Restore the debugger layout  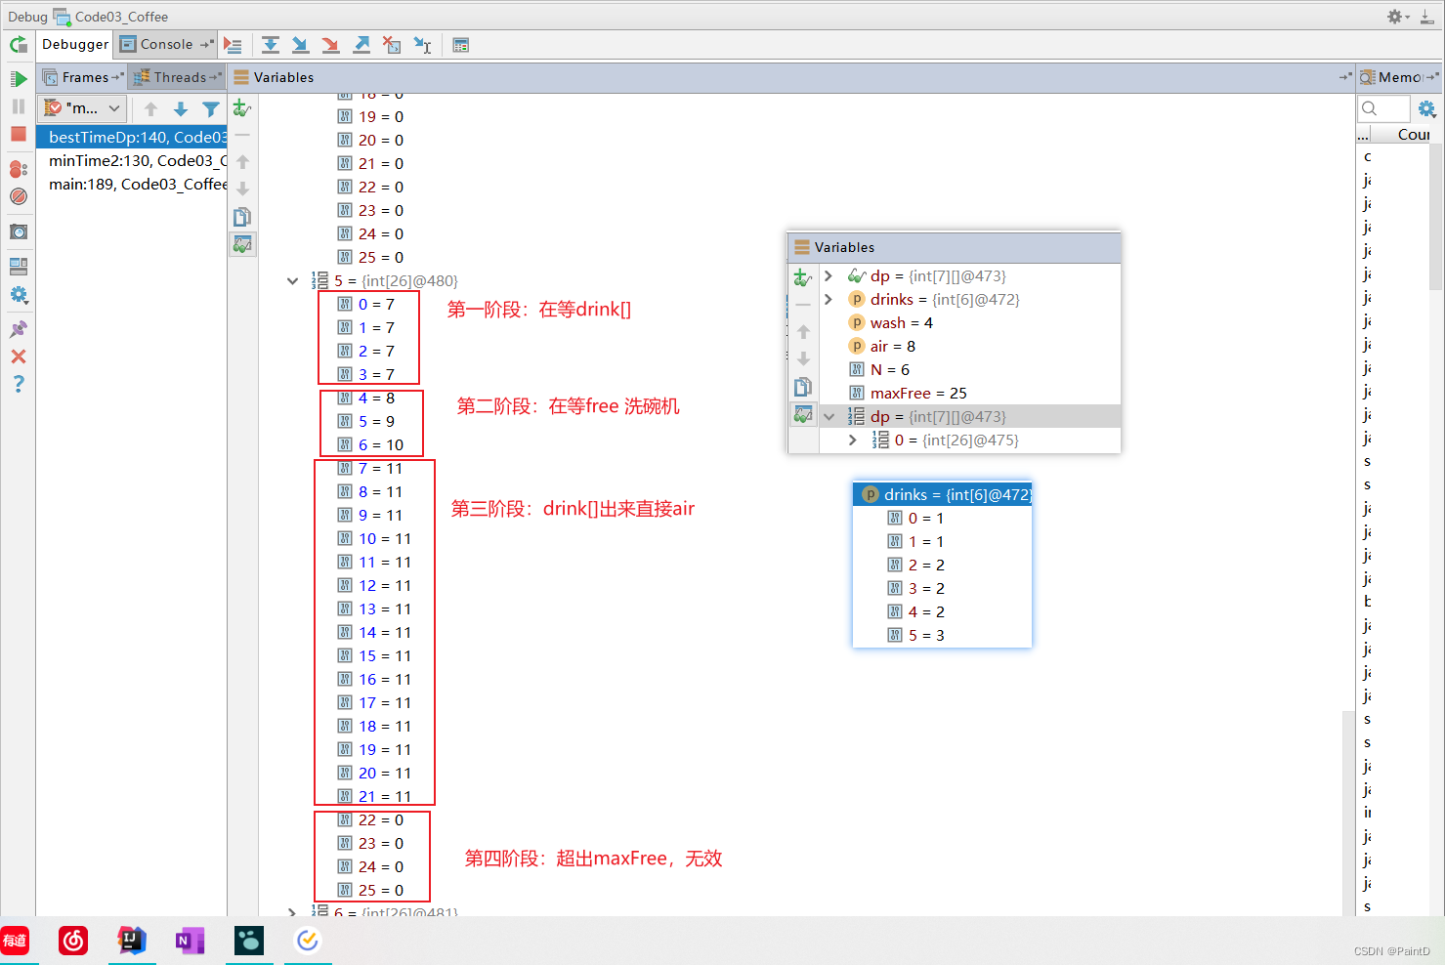(x=19, y=267)
